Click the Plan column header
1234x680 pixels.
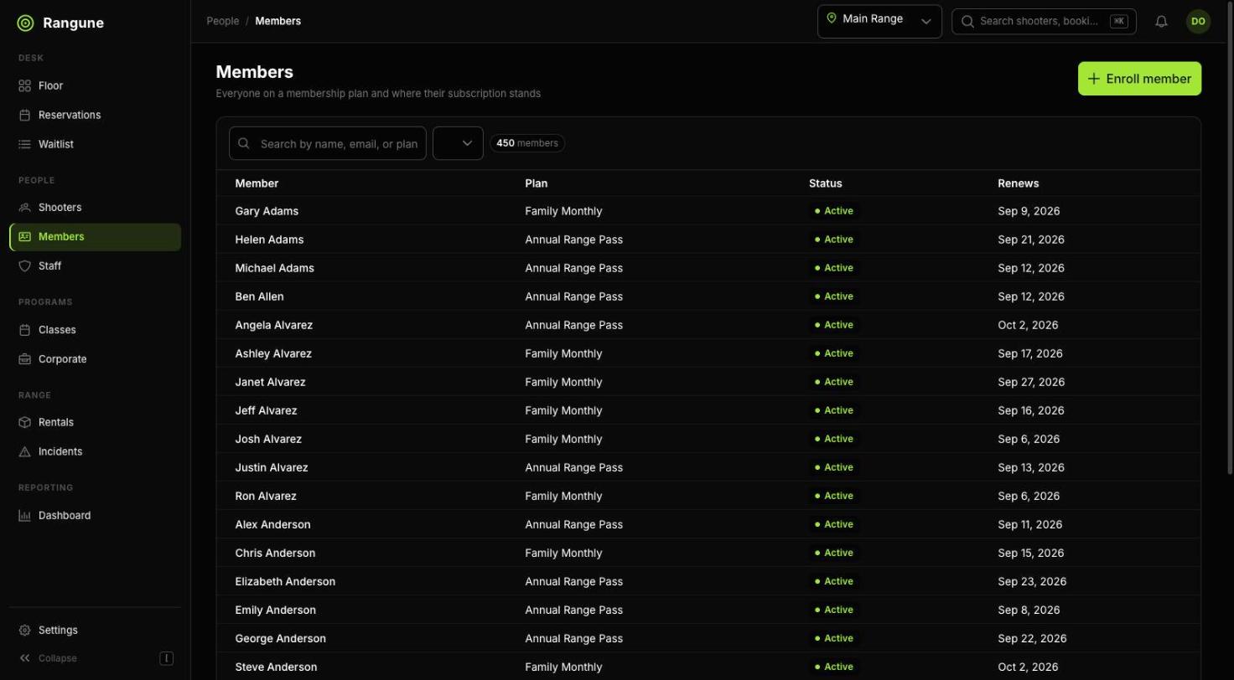point(537,183)
